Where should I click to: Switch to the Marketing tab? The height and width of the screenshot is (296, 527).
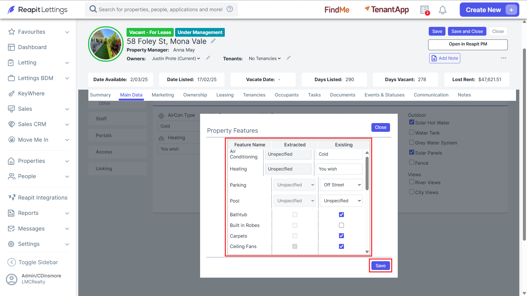tap(163, 95)
